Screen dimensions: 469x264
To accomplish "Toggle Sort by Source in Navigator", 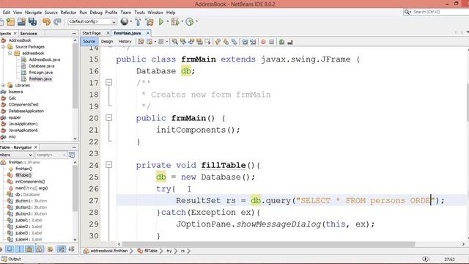I will [x=72, y=249].
